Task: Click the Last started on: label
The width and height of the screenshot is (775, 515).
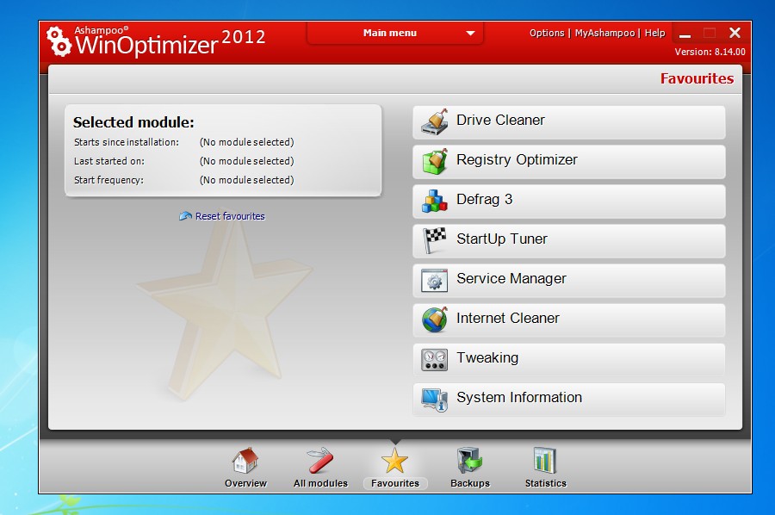Action: (109, 161)
